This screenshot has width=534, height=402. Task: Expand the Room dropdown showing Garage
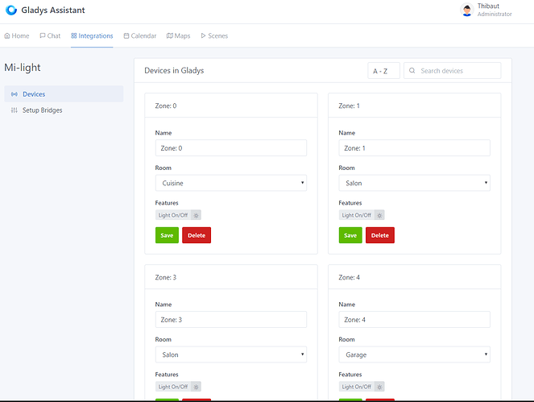coord(415,354)
